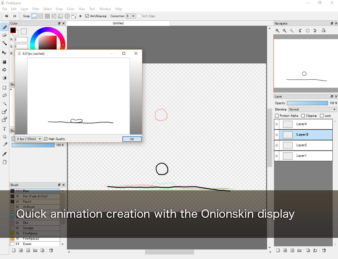This screenshot has height=259, width=338.
Task: Select the Bucket fill tool
Action: [x=4, y=70]
